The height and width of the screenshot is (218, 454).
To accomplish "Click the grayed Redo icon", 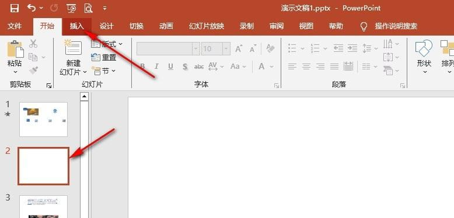I will click(x=54, y=8).
